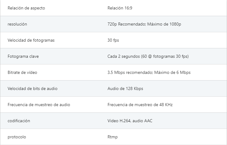Click the 'Relación de aspecto' label
The height and width of the screenshot is (145, 227).
[x=26, y=8]
